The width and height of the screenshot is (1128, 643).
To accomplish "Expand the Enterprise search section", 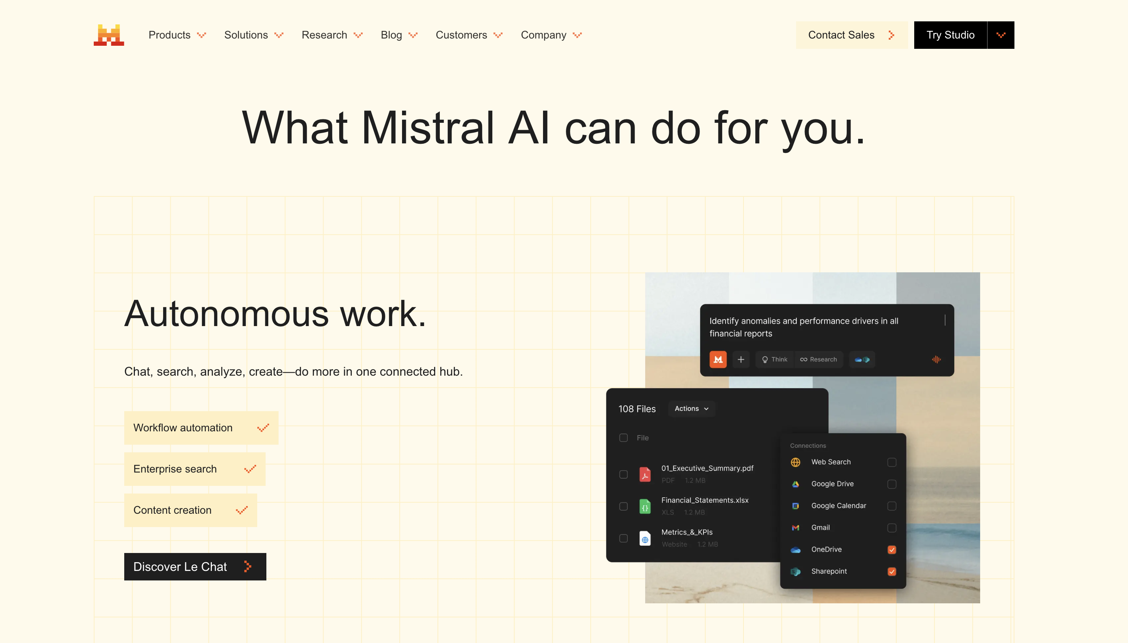I will [x=195, y=469].
